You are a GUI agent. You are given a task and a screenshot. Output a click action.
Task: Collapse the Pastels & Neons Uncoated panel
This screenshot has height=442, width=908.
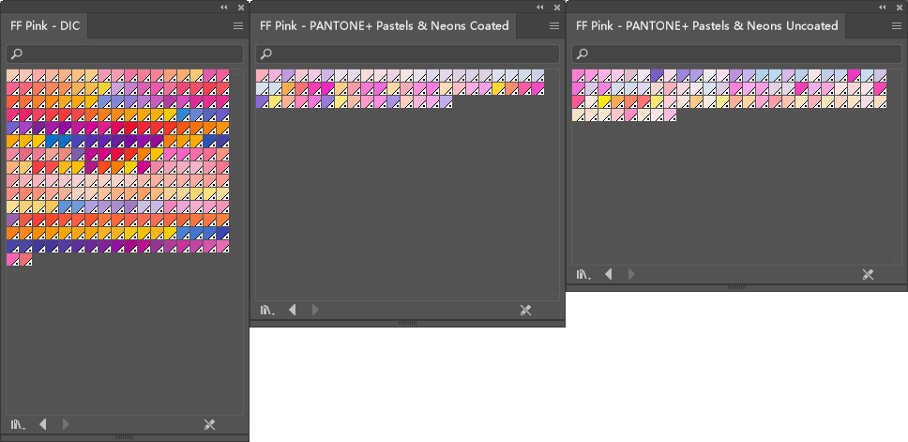click(881, 7)
